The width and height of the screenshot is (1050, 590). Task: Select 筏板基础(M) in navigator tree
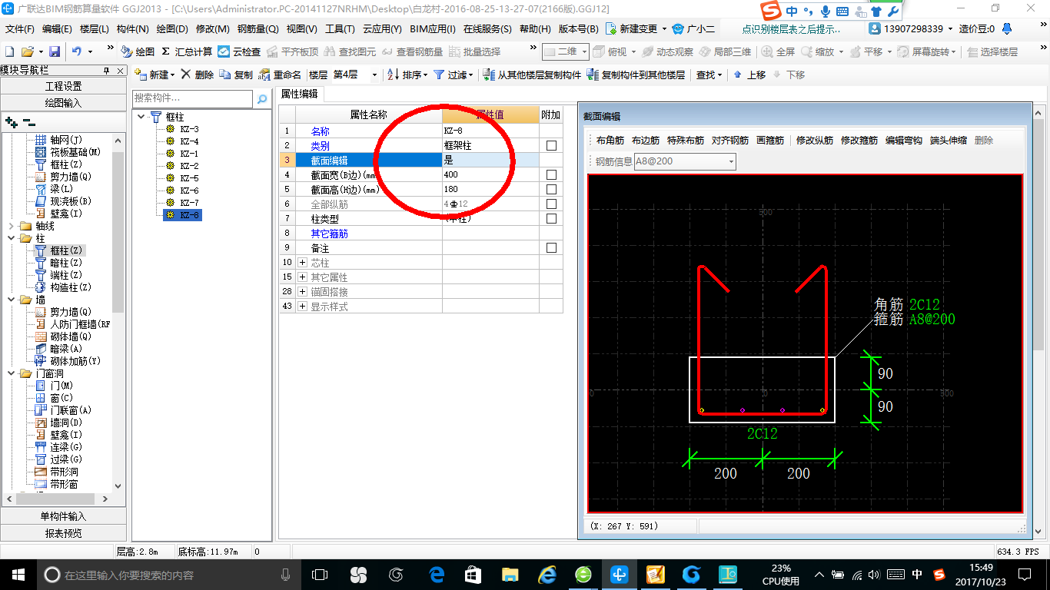(x=68, y=152)
